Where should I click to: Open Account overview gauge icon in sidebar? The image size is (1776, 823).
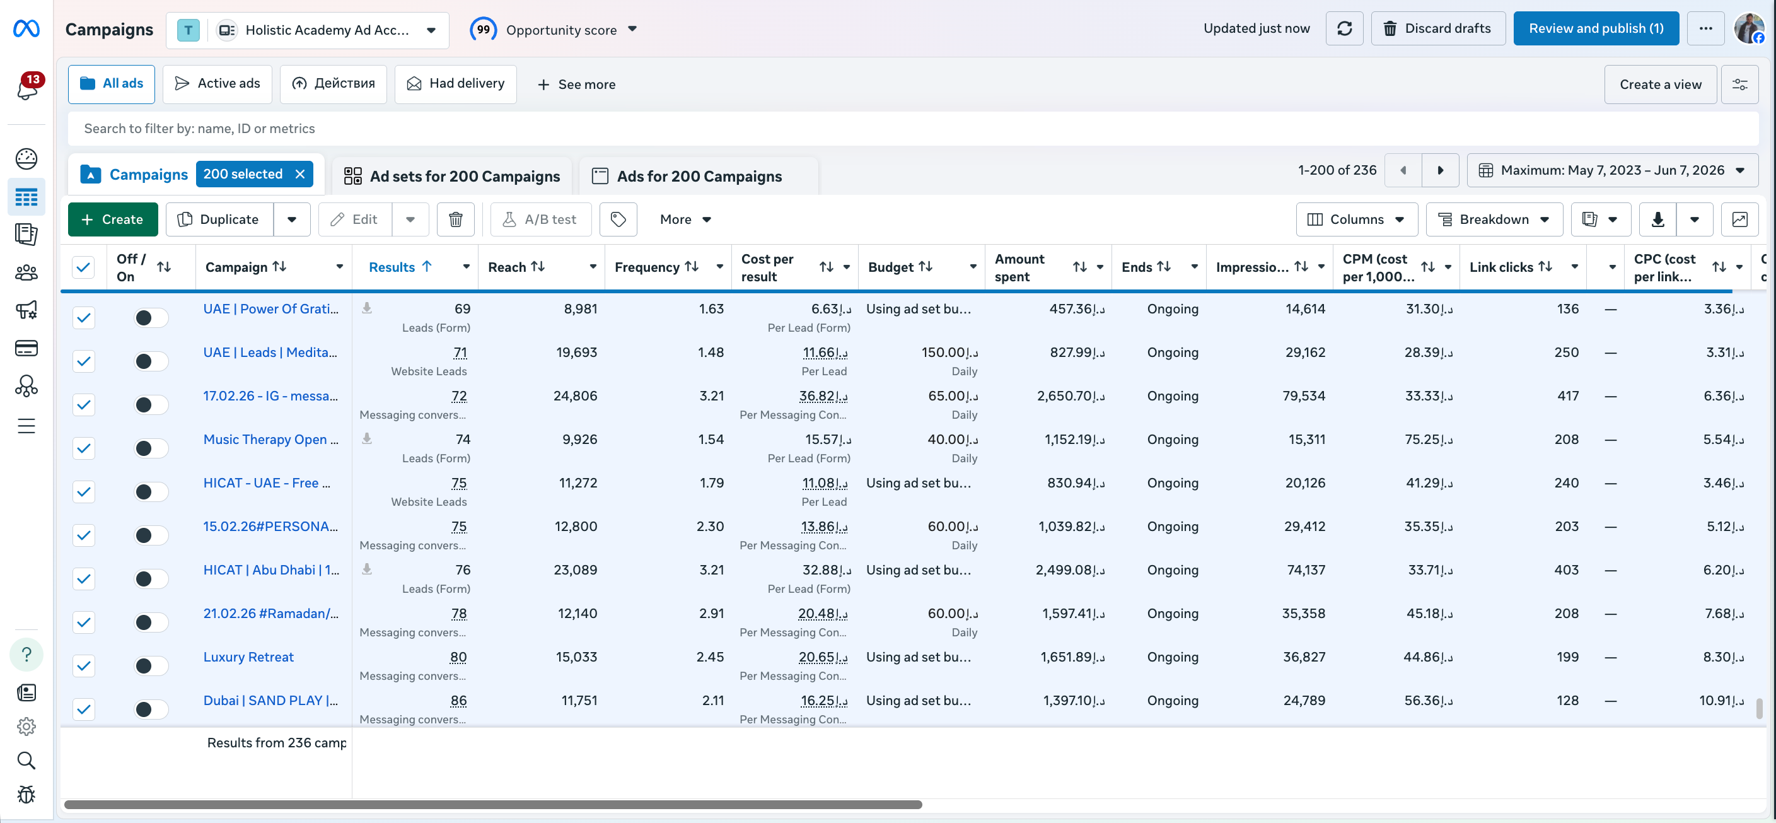point(26,159)
